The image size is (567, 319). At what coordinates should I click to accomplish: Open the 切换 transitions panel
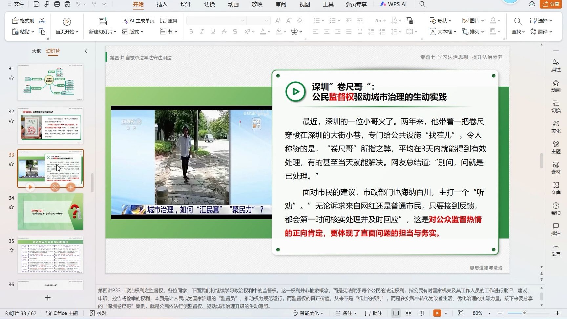[556, 106]
